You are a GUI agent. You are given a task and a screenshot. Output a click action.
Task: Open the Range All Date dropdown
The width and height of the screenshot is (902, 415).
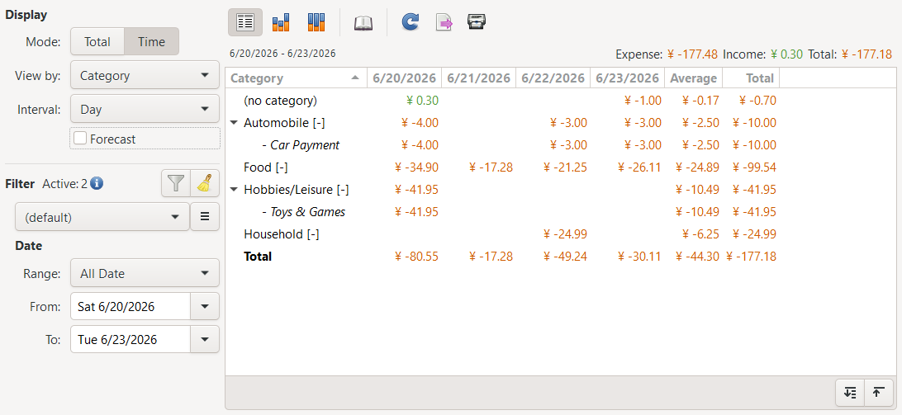tap(145, 273)
